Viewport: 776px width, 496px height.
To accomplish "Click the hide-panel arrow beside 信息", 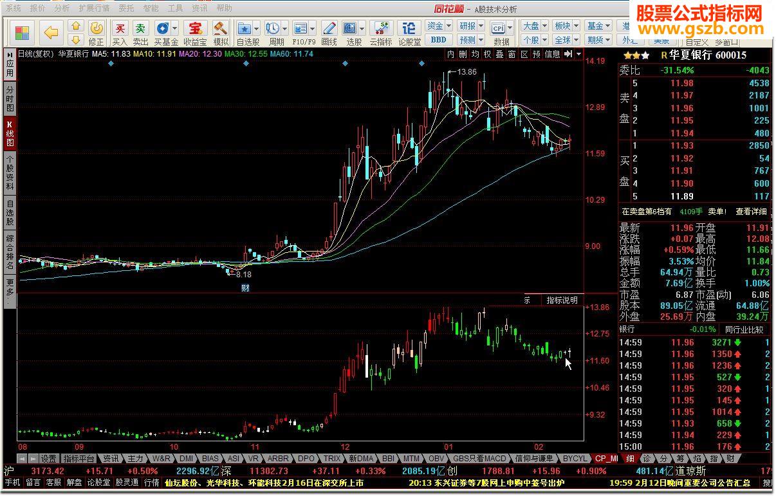I will (568, 54).
